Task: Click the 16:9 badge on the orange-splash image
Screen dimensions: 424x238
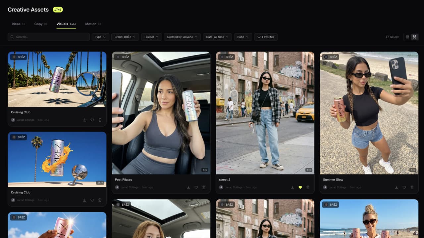Action: (x=100, y=183)
